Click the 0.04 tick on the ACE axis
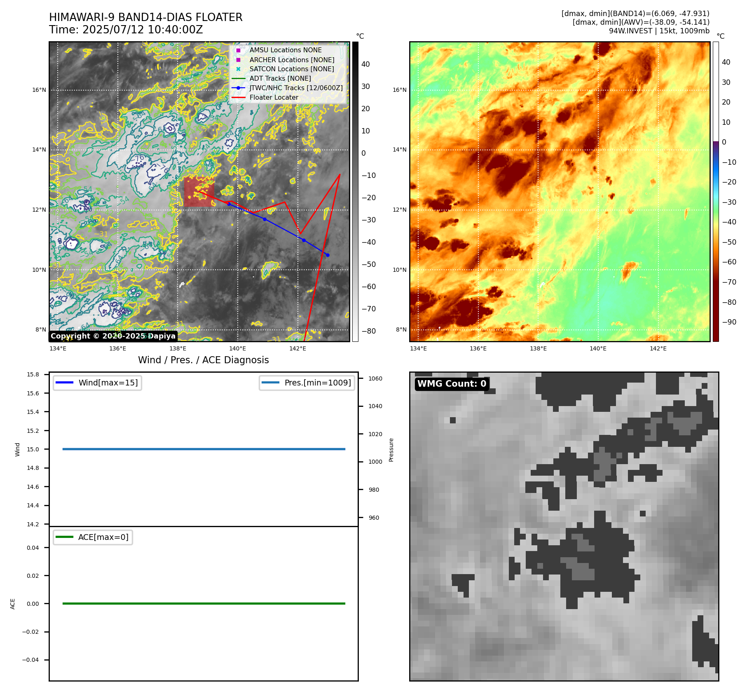Viewport: 747px width, 696px height. point(33,548)
